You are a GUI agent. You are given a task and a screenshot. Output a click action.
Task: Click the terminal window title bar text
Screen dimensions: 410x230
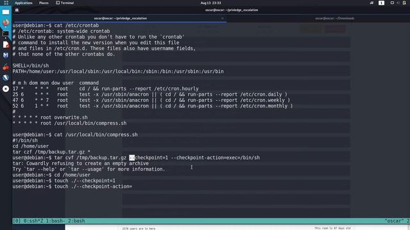click(232, 10)
